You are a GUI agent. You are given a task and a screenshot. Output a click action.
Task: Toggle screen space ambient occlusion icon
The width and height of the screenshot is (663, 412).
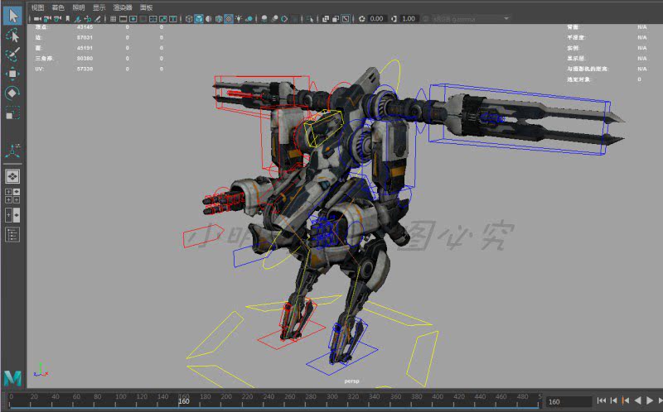pyautogui.click(x=264, y=18)
